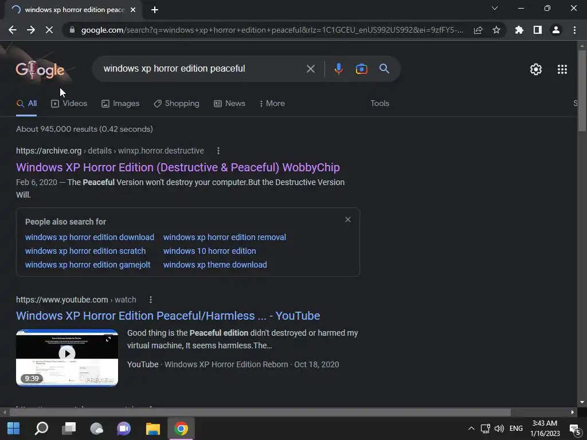This screenshot has width=587, height=440.
Task: Click the Chrome taskbar icon
Action: click(181, 429)
